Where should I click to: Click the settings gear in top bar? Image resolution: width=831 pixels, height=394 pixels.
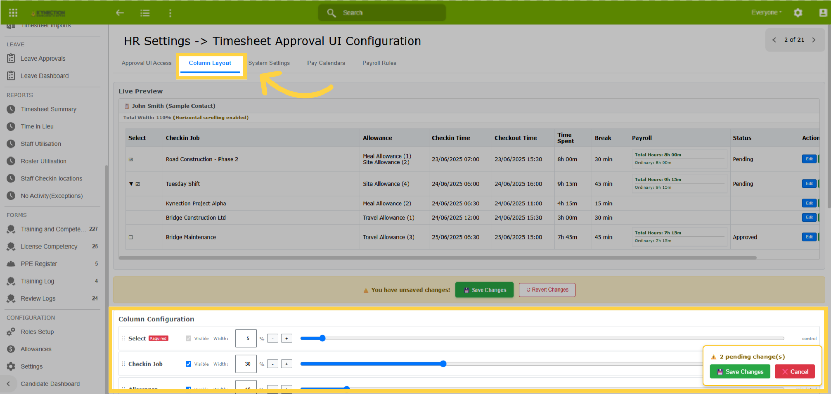click(x=798, y=13)
